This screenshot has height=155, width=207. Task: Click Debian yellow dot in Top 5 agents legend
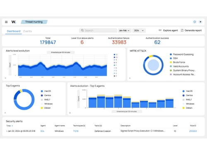42,108
